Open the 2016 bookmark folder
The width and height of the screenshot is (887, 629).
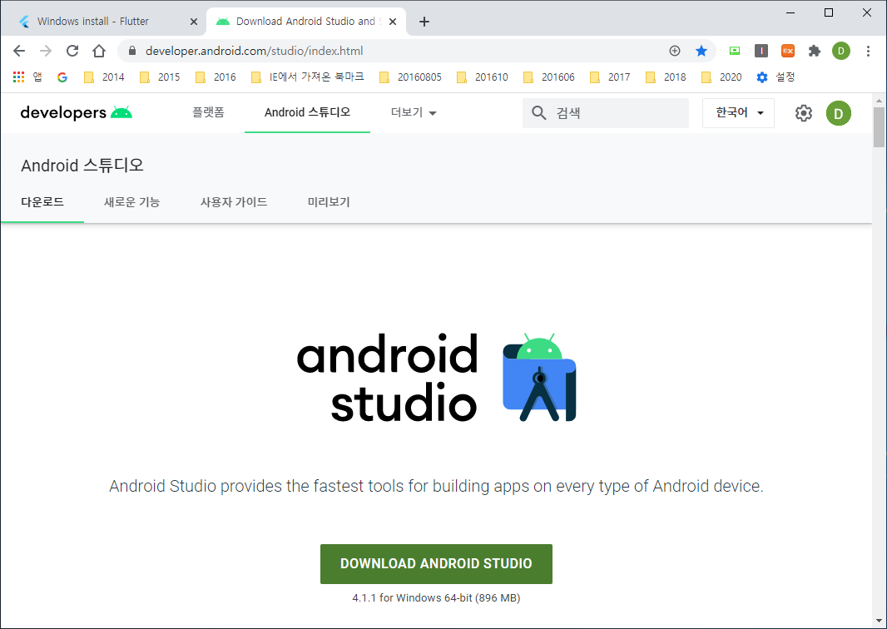(216, 77)
